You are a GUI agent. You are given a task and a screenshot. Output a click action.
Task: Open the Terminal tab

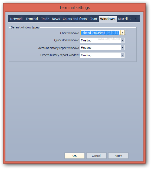(32, 19)
